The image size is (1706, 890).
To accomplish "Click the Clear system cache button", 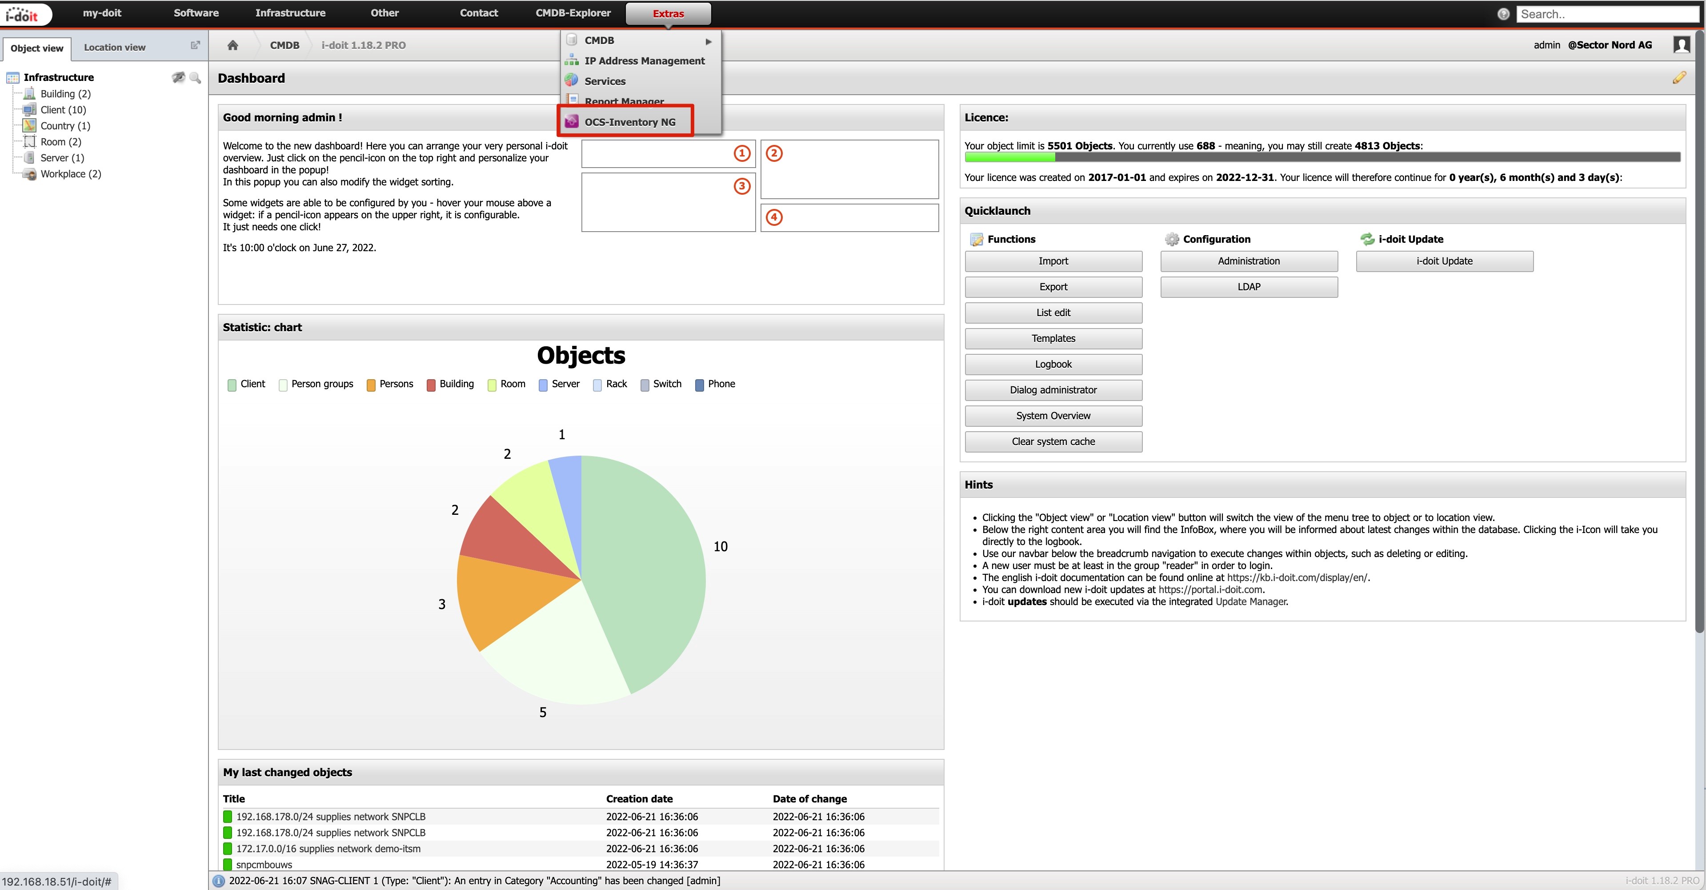I will coord(1053,442).
